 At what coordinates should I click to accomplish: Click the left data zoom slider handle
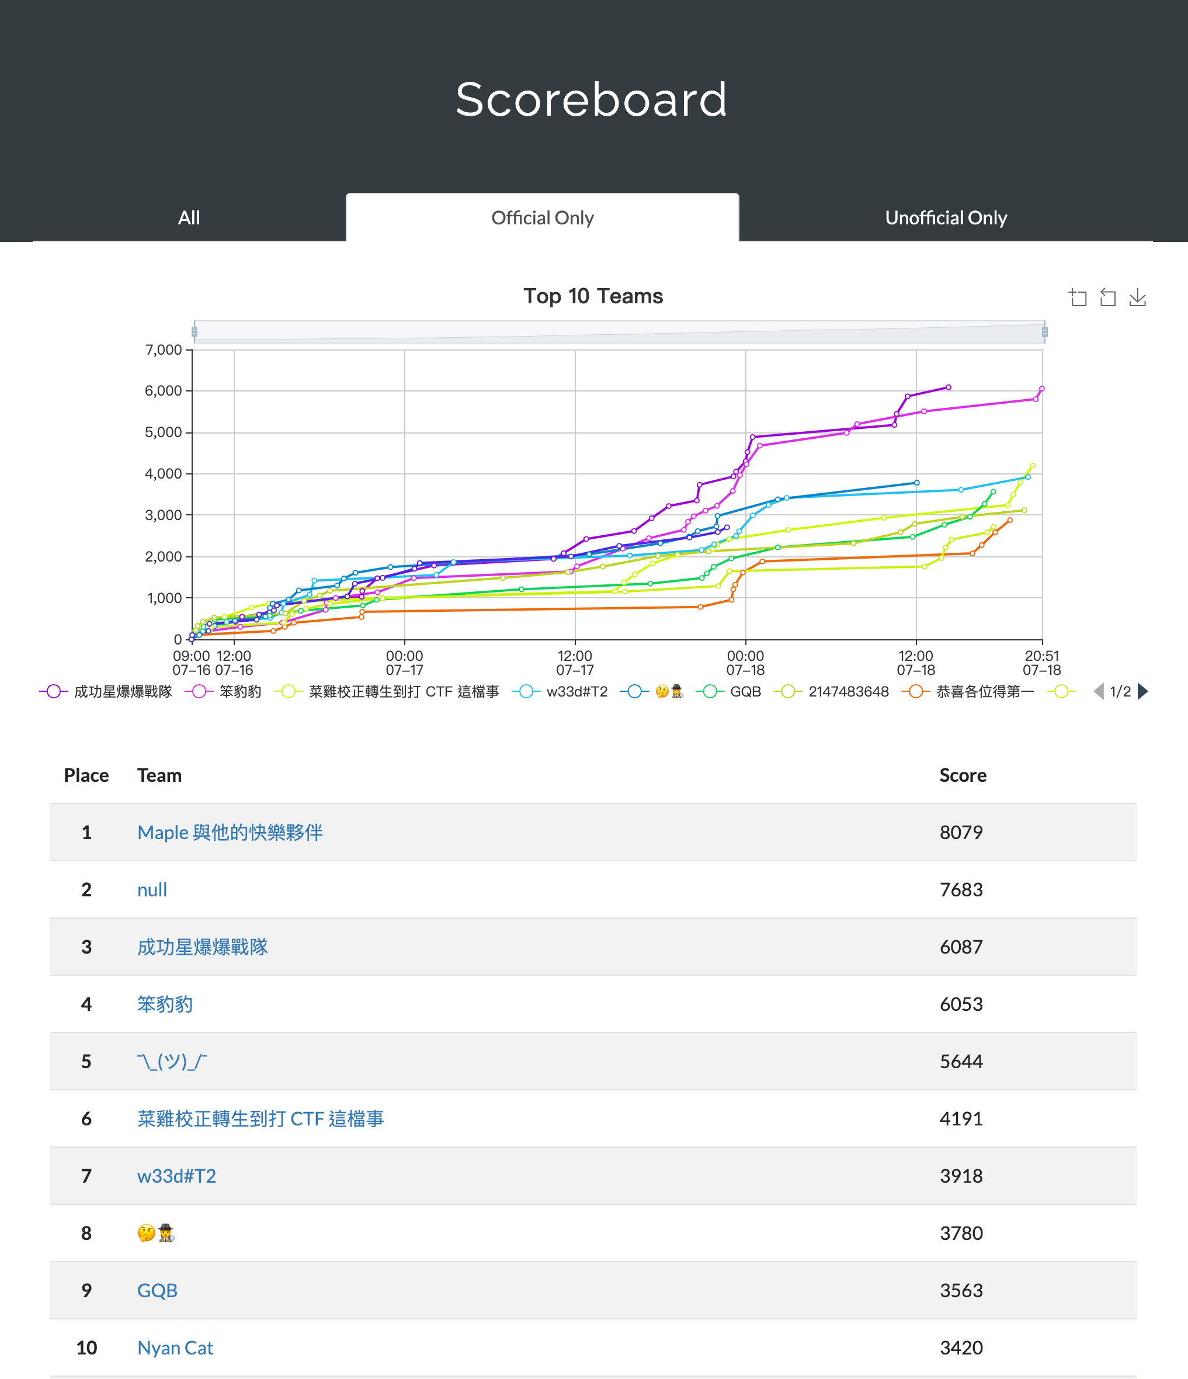(x=194, y=331)
